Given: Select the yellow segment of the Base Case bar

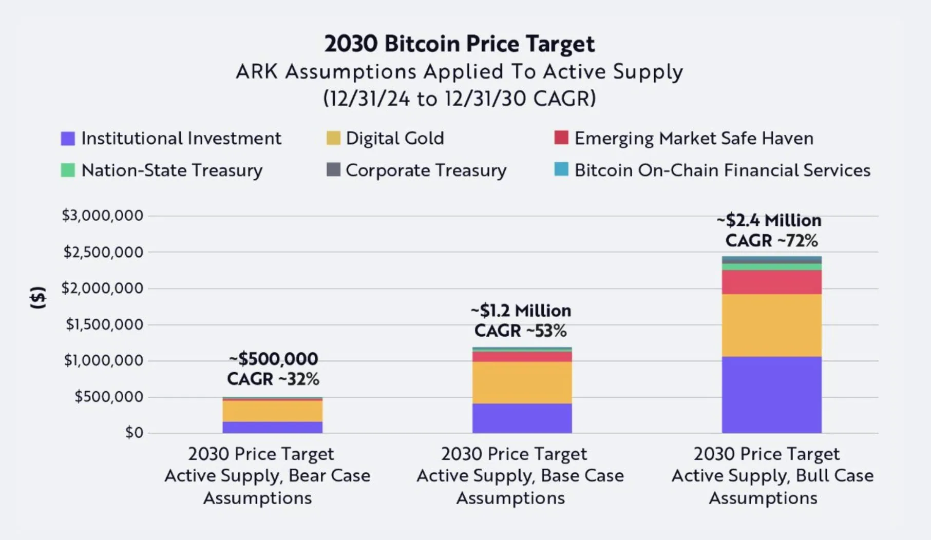Looking at the screenshot, I should 522,382.
